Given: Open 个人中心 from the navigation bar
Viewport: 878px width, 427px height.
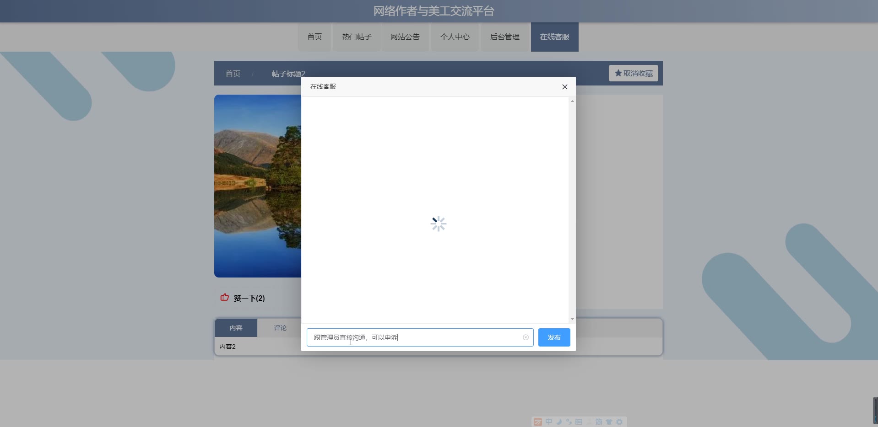Looking at the screenshot, I should coord(455,37).
